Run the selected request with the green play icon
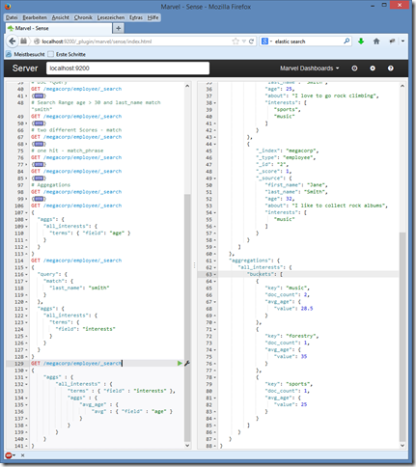 click(180, 363)
